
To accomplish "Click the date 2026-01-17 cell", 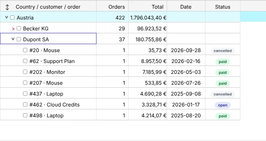I will 186,105.
